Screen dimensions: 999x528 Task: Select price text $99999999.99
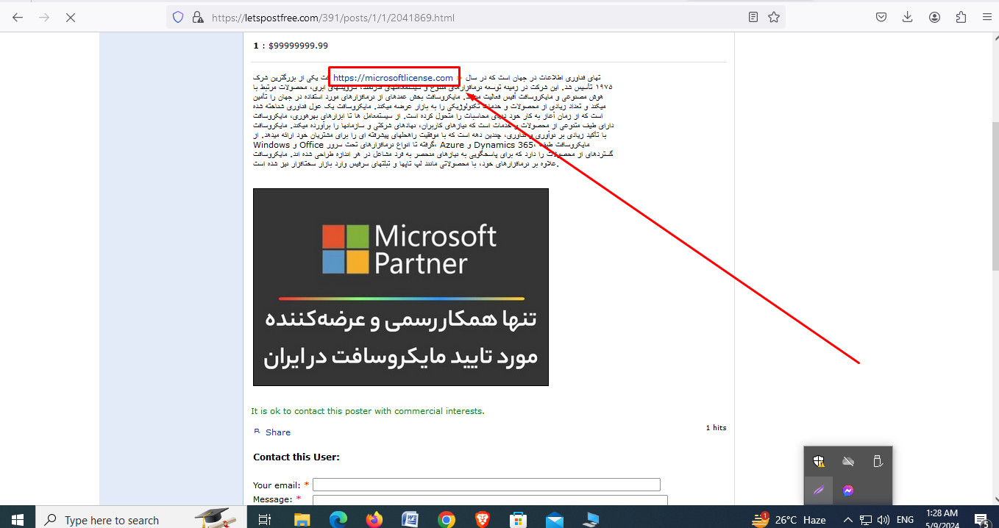298,46
